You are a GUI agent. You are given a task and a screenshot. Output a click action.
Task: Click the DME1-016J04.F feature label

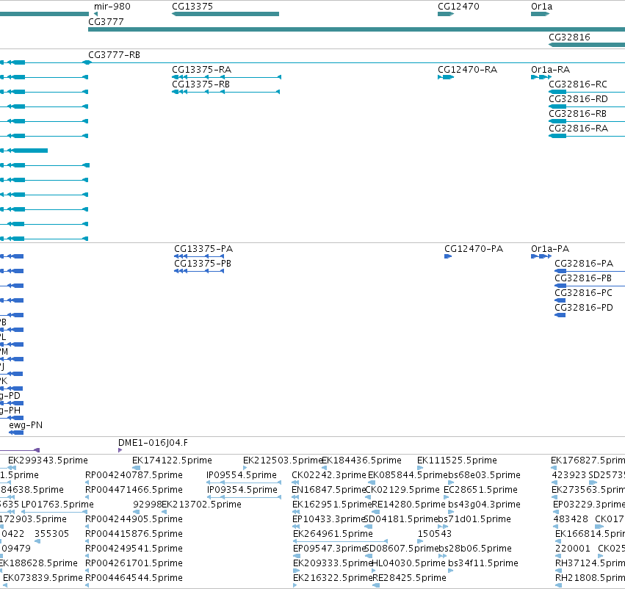(153, 443)
